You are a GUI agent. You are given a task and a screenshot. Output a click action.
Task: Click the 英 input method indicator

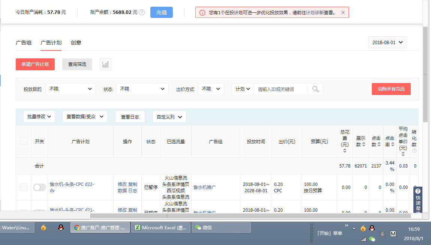[x=382, y=234]
